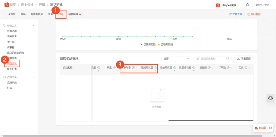Switch to the 仪表板 tab
Image resolution: width=276 pixels, height=137 pixels.
[x=12, y=14]
